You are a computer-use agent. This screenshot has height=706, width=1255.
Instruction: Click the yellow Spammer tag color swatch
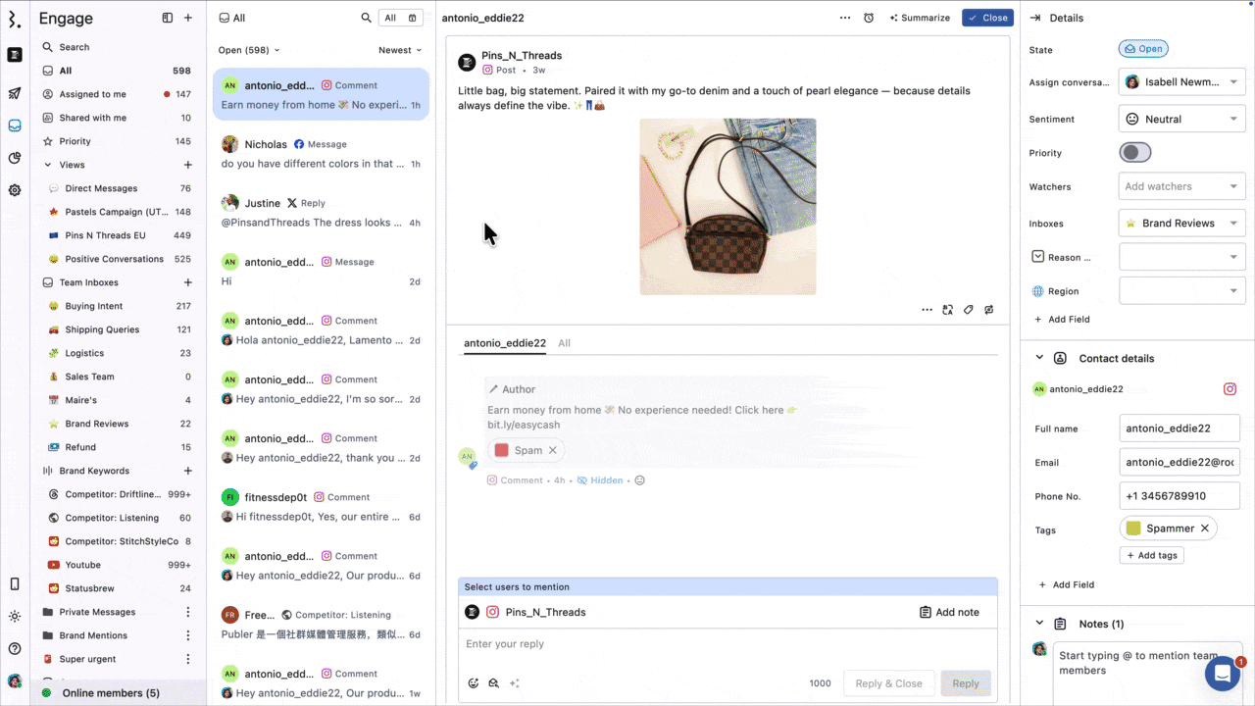(x=1133, y=529)
